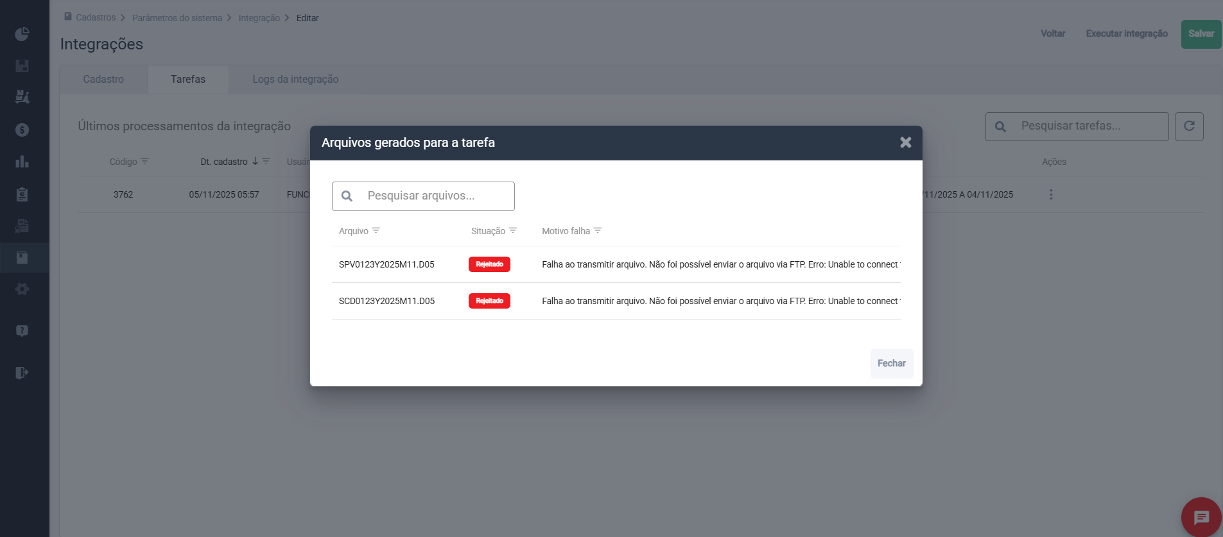Screen dimensions: 1223x537
Task: Click the refresh tasks icon button
Action: tap(1189, 126)
